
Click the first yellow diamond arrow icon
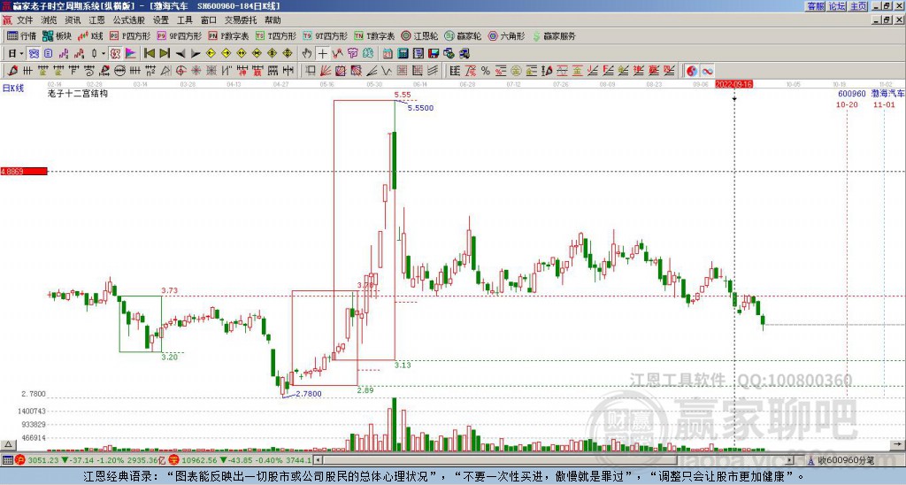tap(211, 54)
